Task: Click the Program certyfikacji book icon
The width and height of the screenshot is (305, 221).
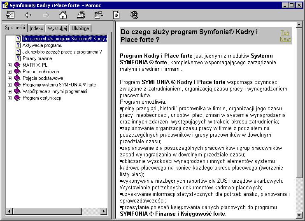Action: pyautogui.click(x=17, y=98)
